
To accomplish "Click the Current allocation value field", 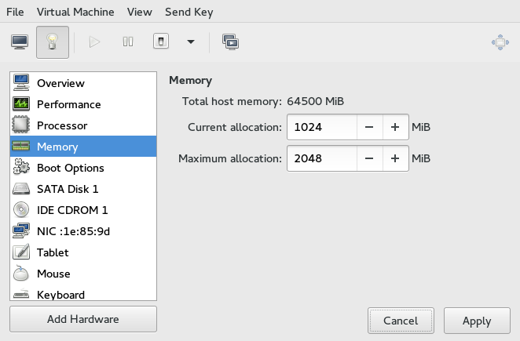I will pos(322,127).
